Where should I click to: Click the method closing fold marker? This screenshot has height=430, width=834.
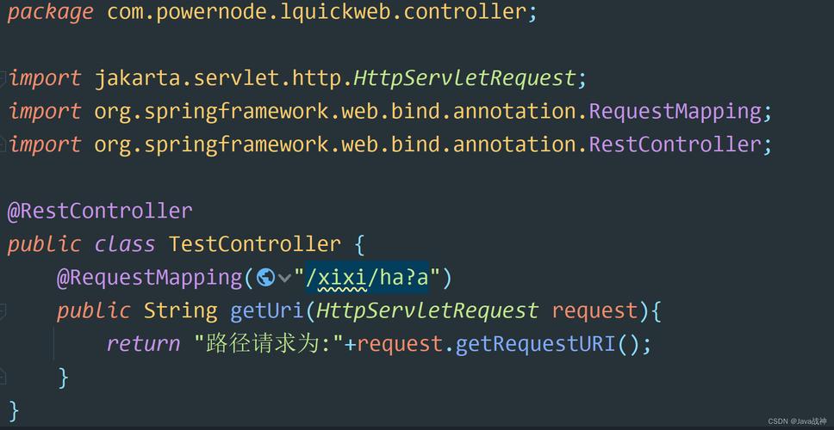tap(2, 378)
